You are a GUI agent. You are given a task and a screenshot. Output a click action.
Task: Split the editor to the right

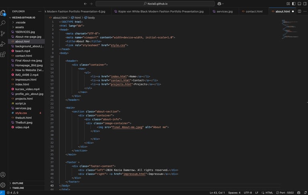click(299, 11)
